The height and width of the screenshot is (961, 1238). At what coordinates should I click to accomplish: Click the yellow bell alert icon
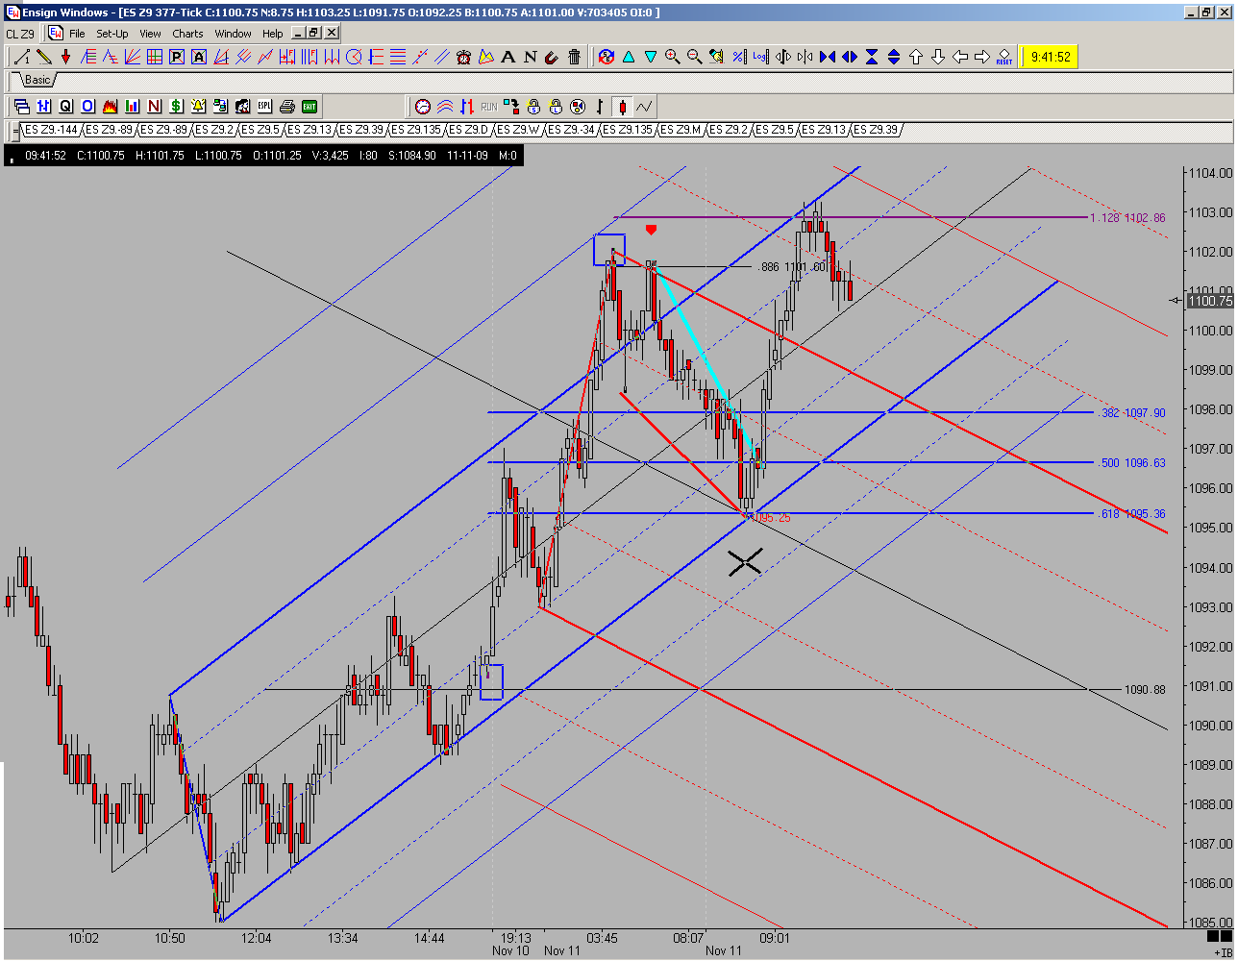tap(199, 106)
